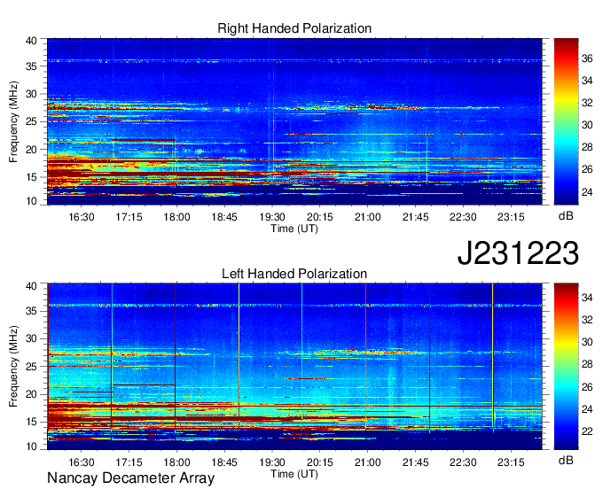The height and width of the screenshot is (489, 603).
Task: Click the 21:00 time tick of Right Handed plot
Action: coord(367,217)
